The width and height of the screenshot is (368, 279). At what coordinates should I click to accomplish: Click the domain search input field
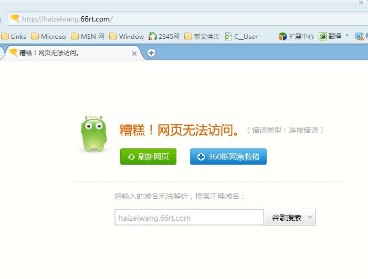pos(189,217)
